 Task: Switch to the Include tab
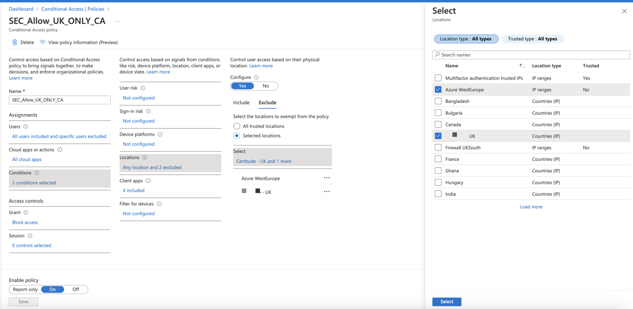pos(241,102)
